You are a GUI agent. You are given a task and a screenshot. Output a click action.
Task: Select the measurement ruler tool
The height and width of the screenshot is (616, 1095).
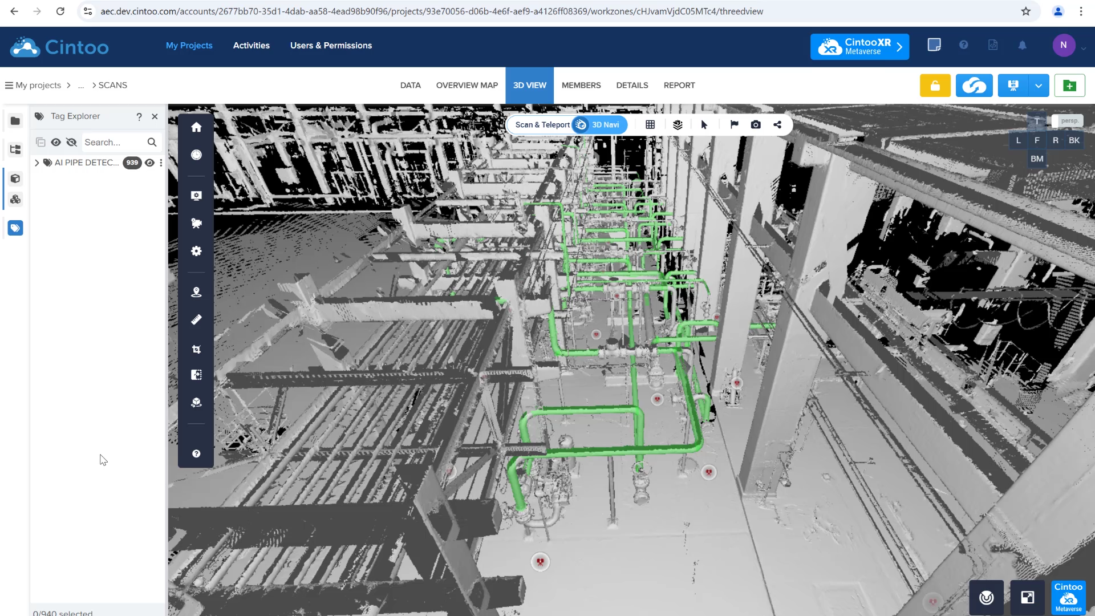click(x=196, y=320)
